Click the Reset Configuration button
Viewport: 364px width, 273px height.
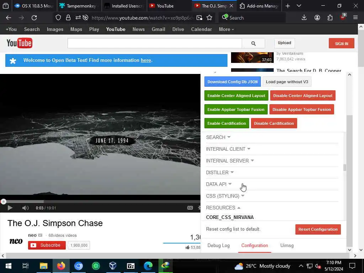[x=318, y=229]
